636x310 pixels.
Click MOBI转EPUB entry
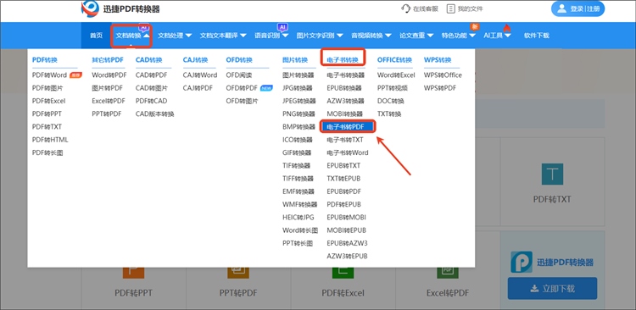click(346, 230)
